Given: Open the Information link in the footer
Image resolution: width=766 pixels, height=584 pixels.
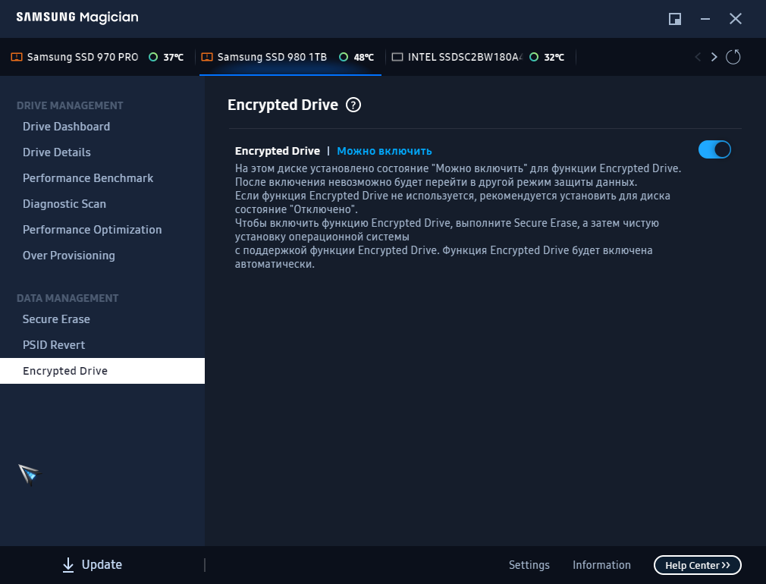Looking at the screenshot, I should 601,565.
